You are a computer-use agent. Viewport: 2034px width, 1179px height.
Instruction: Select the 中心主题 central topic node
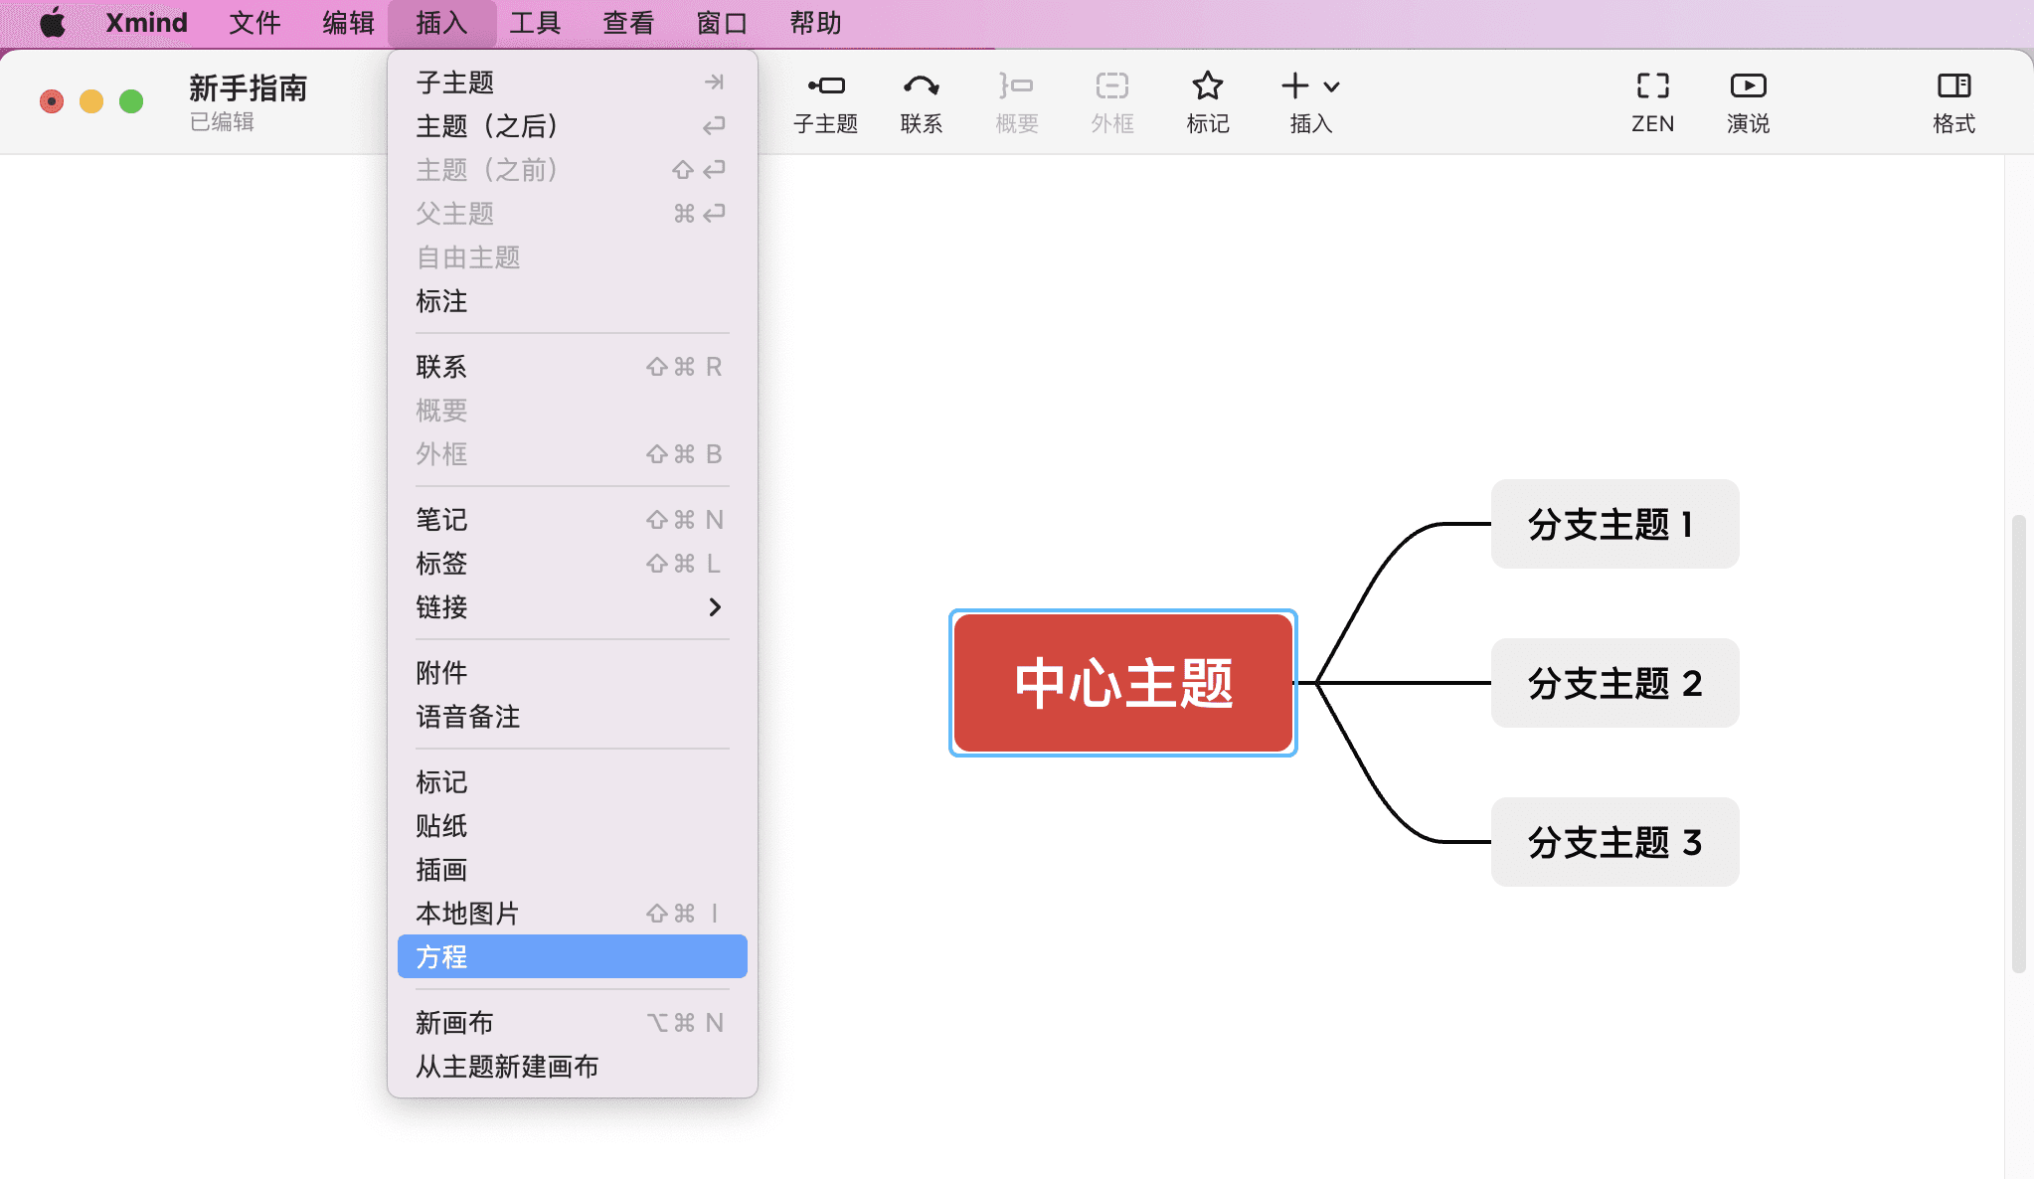[x=1121, y=683]
